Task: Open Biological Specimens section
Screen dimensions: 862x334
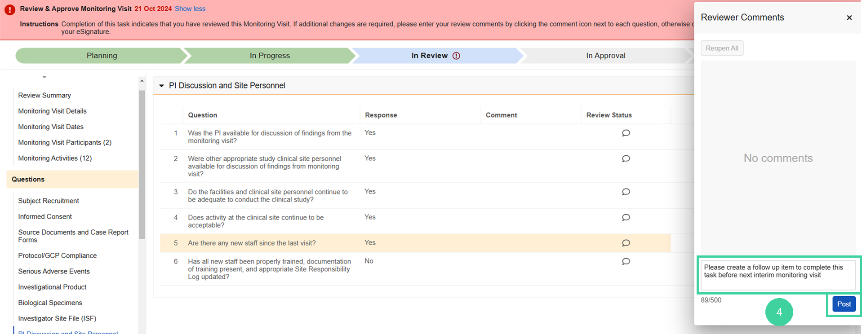Action: [50, 303]
